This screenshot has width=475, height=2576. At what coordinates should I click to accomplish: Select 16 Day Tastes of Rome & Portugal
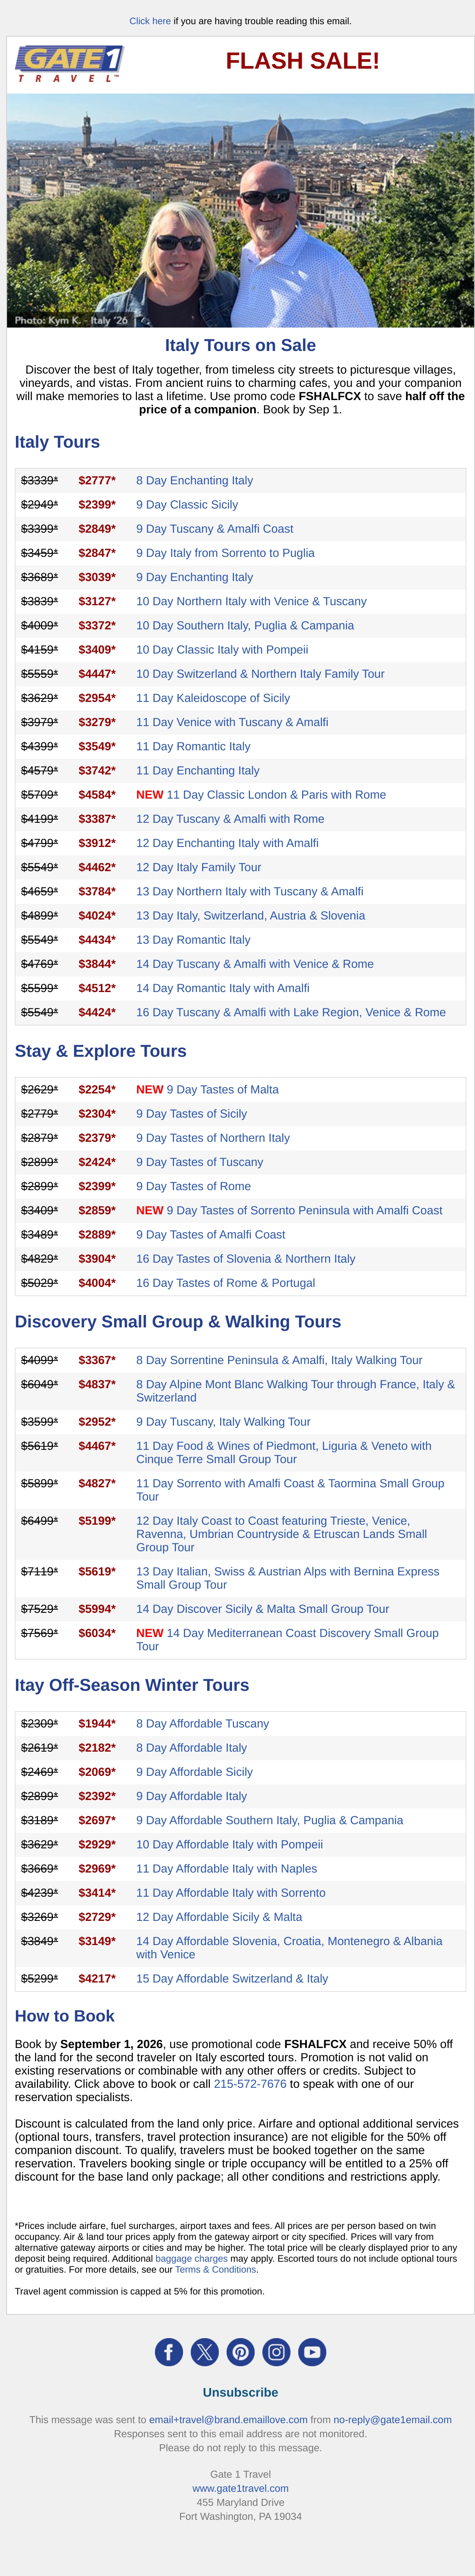click(x=225, y=1283)
